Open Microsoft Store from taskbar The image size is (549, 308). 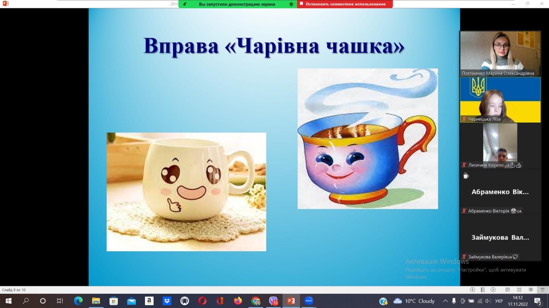pos(114,301)
